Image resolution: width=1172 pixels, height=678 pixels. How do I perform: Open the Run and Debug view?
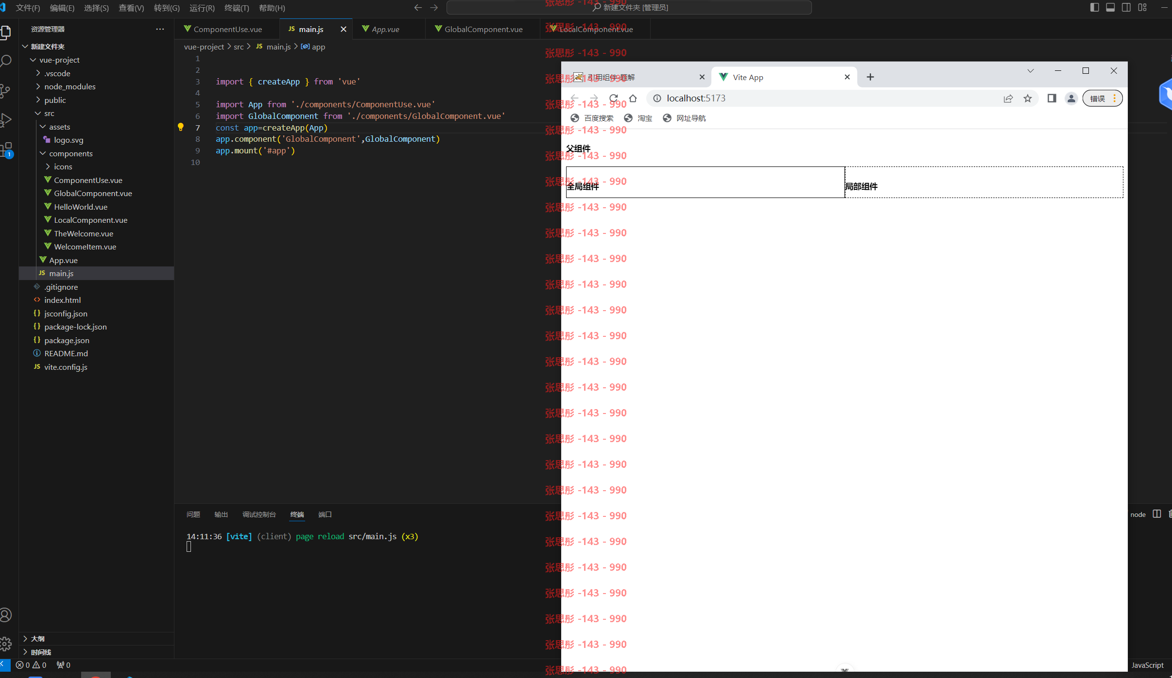[x=5, y=120]
